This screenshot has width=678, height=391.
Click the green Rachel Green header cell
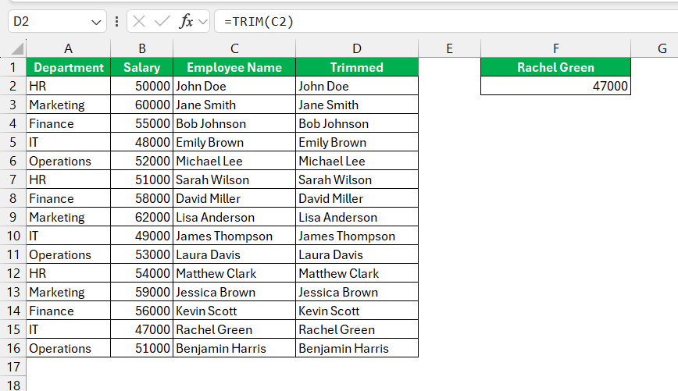point(555,67)
